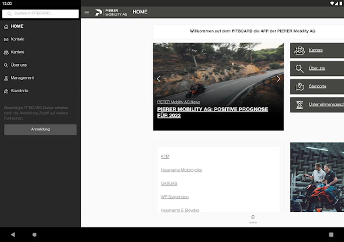Click the Standorte building icon in sidebar
The height and width of the screenshot is (242, 344).
6,91
